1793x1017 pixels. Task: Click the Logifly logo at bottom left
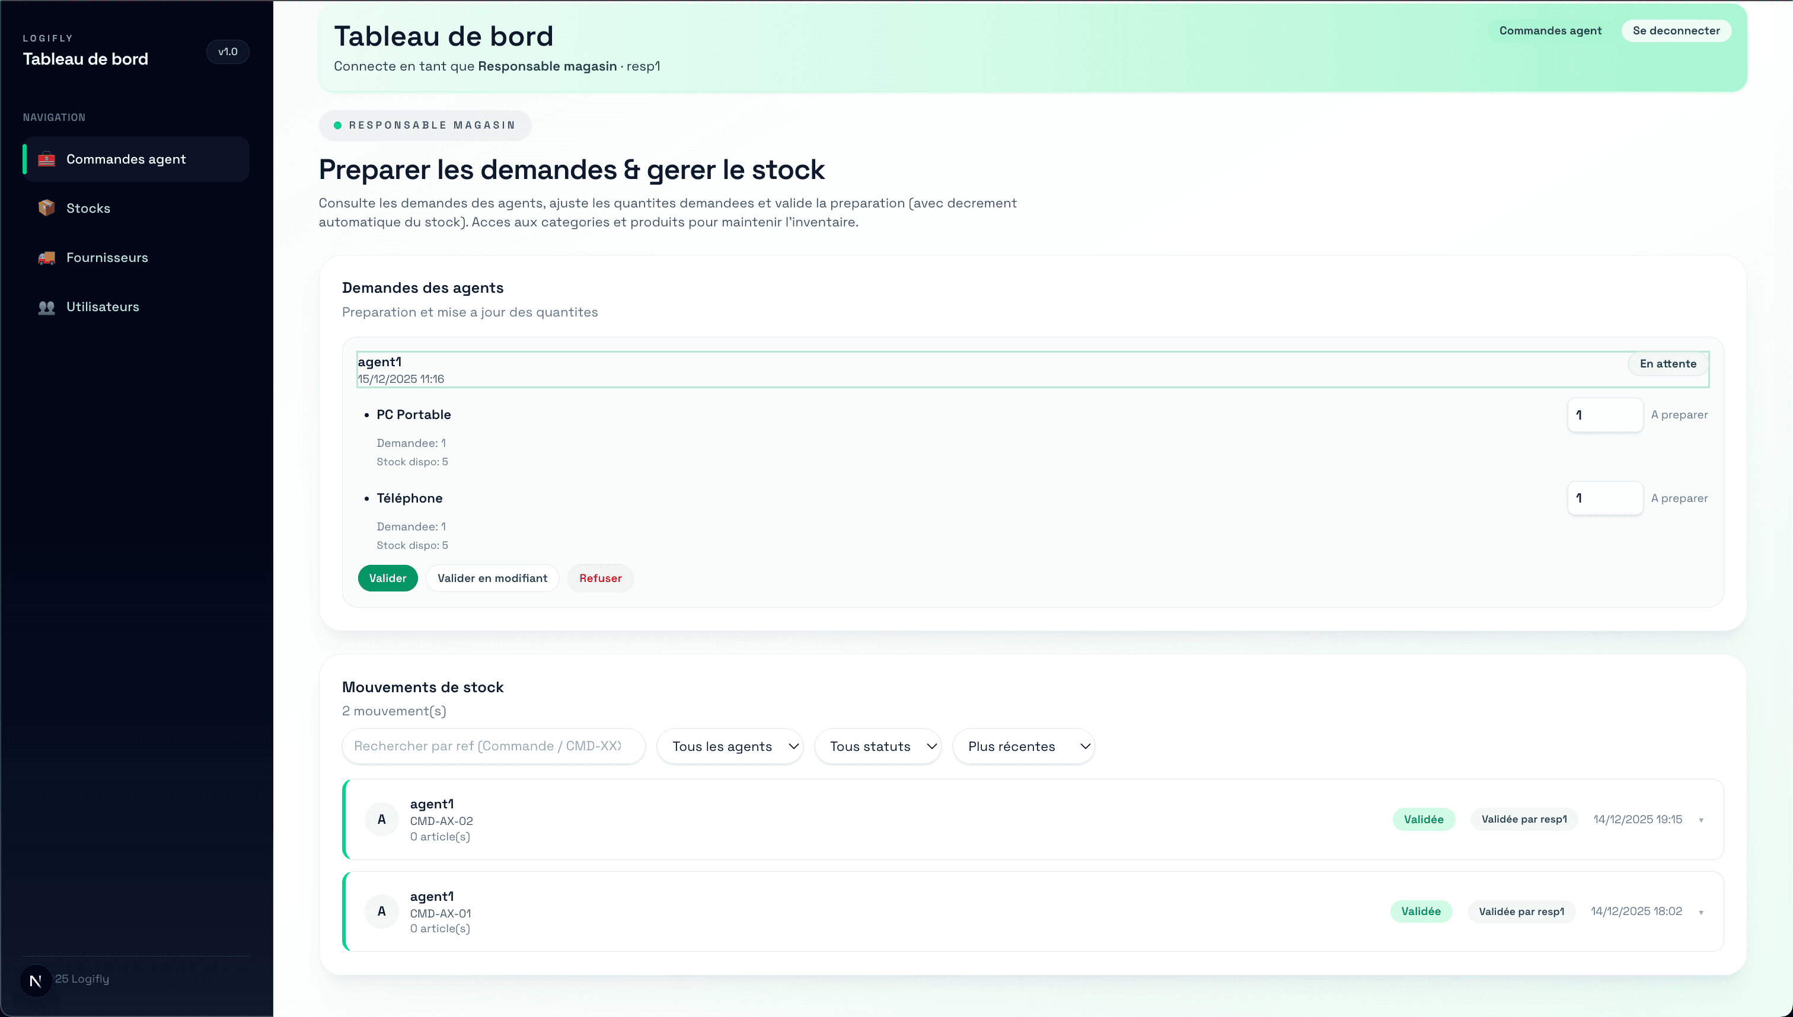tap(36, 980)
